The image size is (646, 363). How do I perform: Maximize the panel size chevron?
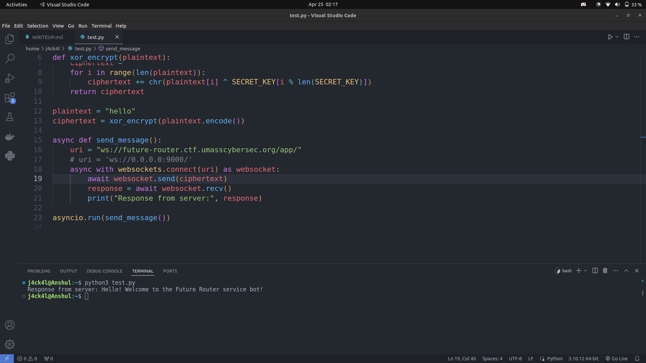coord(626,271)
